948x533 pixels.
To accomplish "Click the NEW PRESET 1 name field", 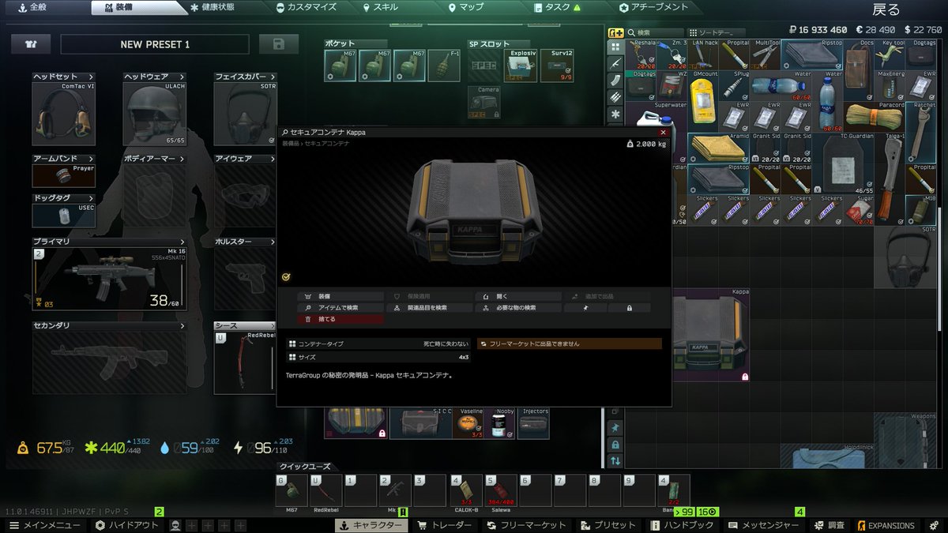I will point(155,44).
